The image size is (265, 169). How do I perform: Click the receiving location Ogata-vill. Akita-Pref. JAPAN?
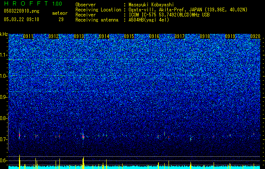pos(165,10)
